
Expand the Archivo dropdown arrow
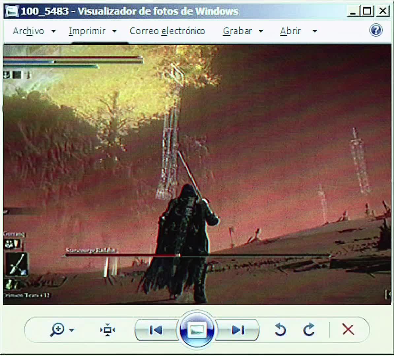pyautogui.click(x=53, y=31)
